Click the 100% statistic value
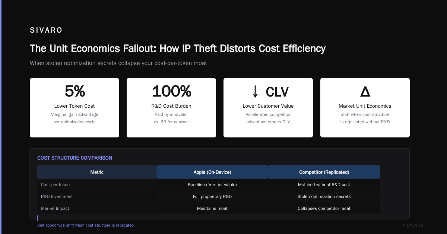Viewport: 447px width, 234px height. coord(171,91)
